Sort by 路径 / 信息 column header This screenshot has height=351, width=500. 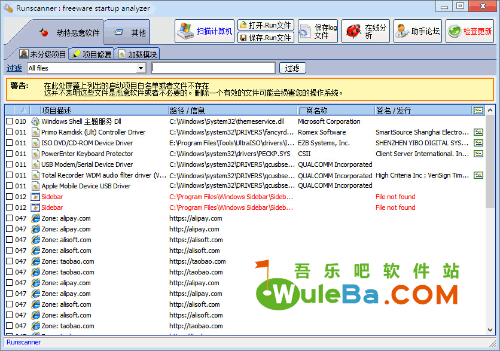(x=233, y=111)
